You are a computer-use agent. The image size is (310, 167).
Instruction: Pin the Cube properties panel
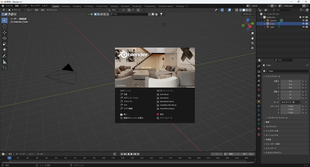307,65
